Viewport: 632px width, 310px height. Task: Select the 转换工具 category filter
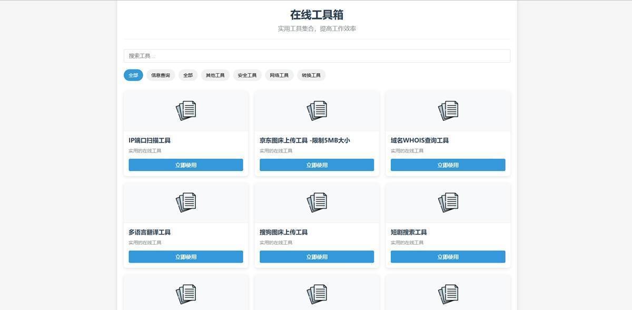[x=311, y=75]
